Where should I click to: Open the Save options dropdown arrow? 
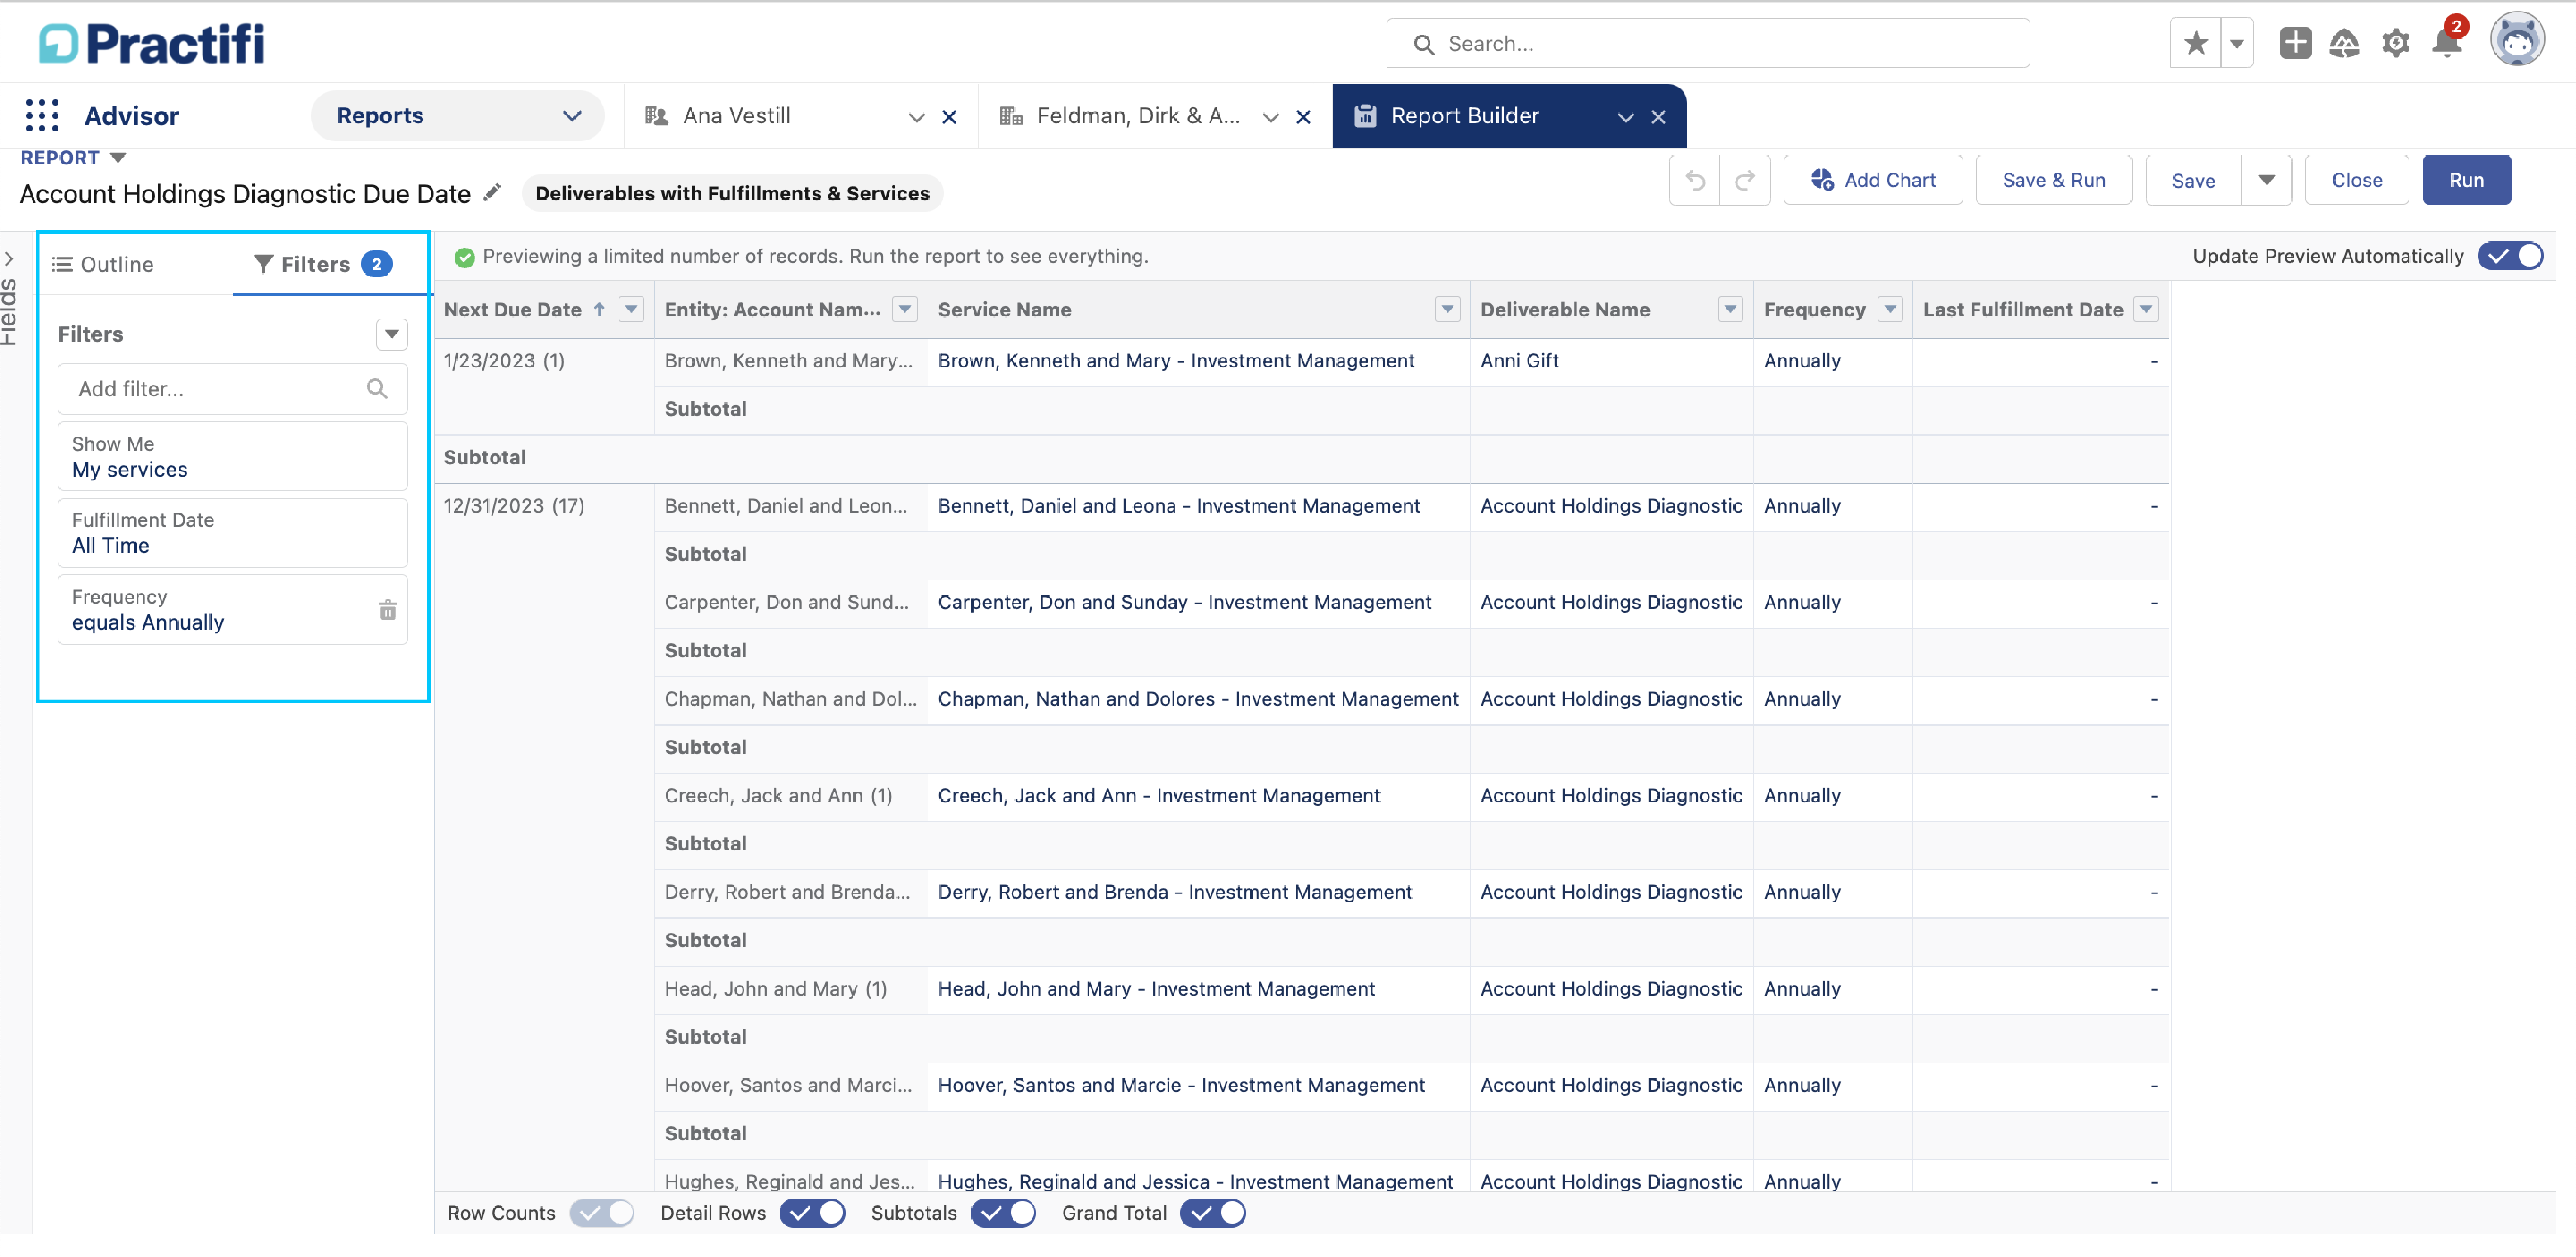coord(2266,180)
